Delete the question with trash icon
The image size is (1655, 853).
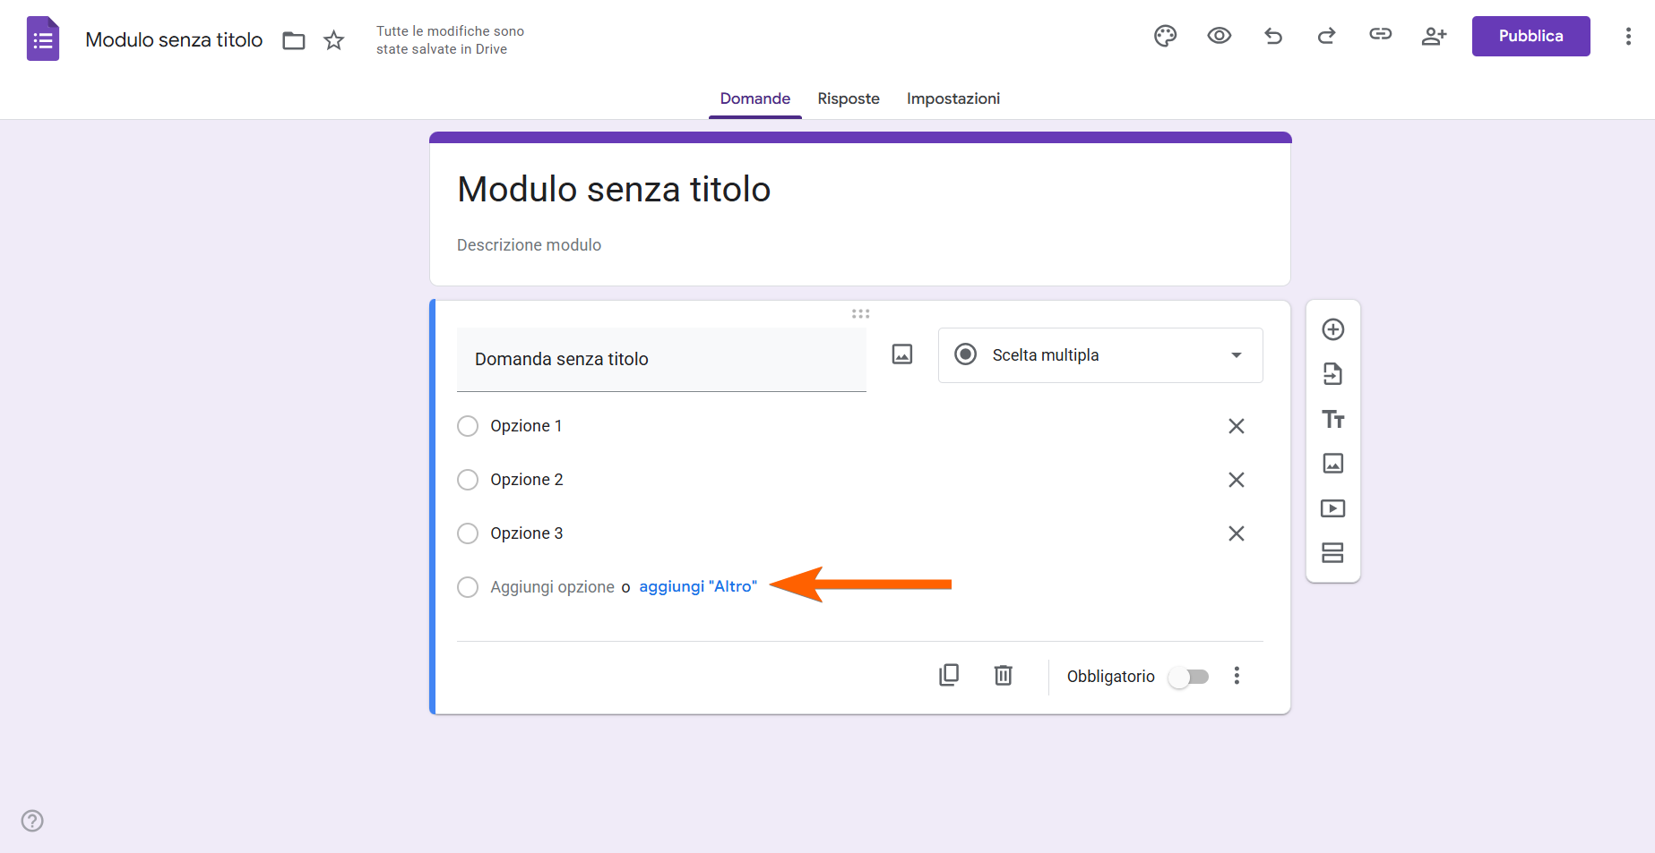[x=1004, y=675]
